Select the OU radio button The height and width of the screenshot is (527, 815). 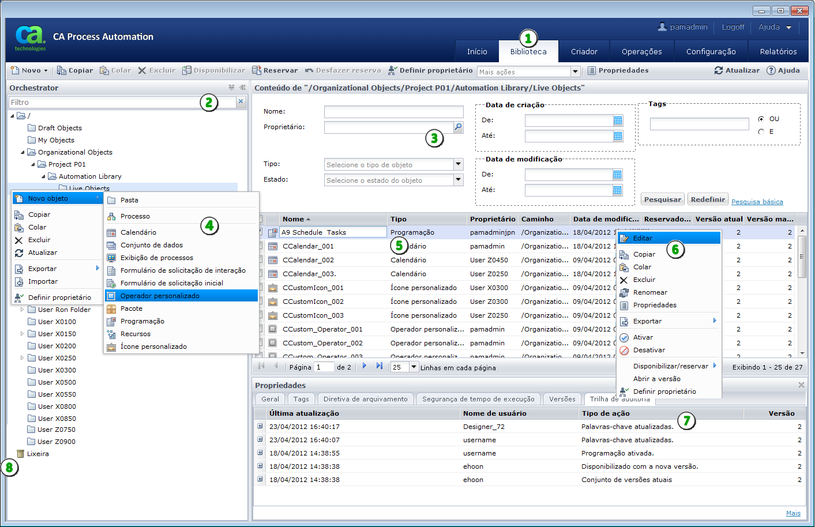[761, 119]
